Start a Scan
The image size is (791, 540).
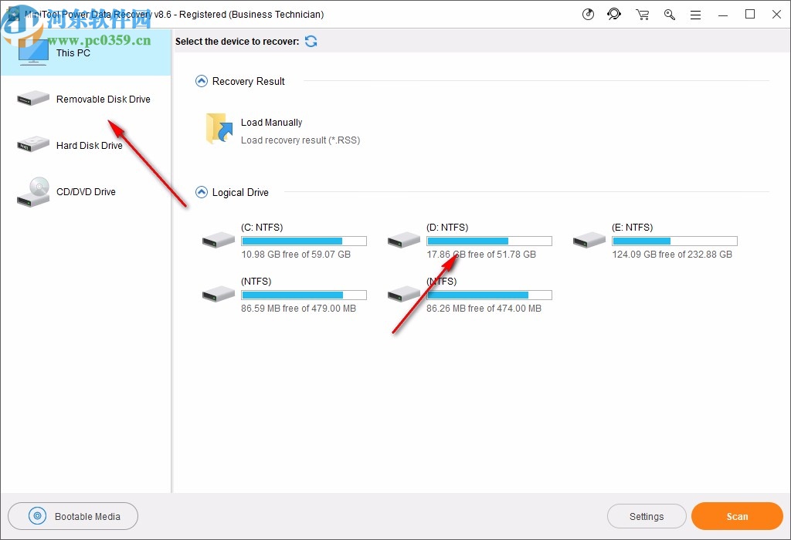736,516
